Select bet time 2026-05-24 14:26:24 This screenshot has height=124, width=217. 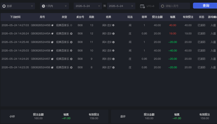click(x=15, y=34)
